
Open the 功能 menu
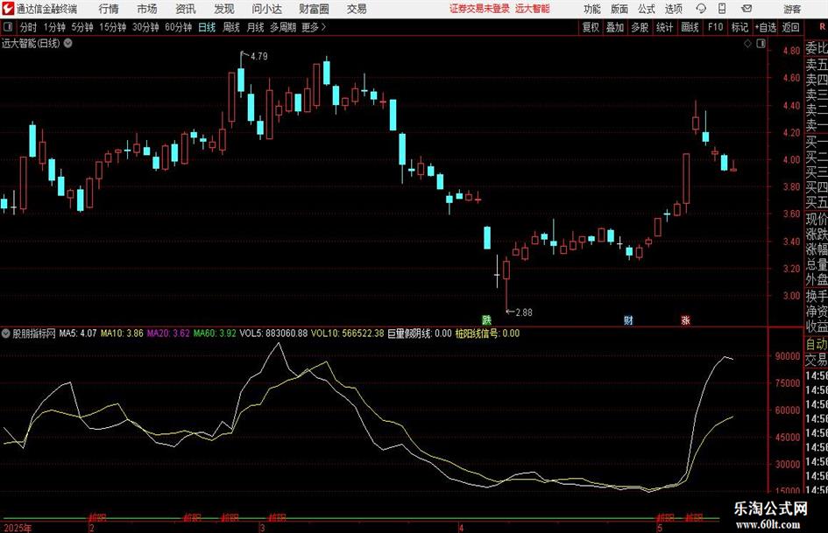tap(592, 9)
